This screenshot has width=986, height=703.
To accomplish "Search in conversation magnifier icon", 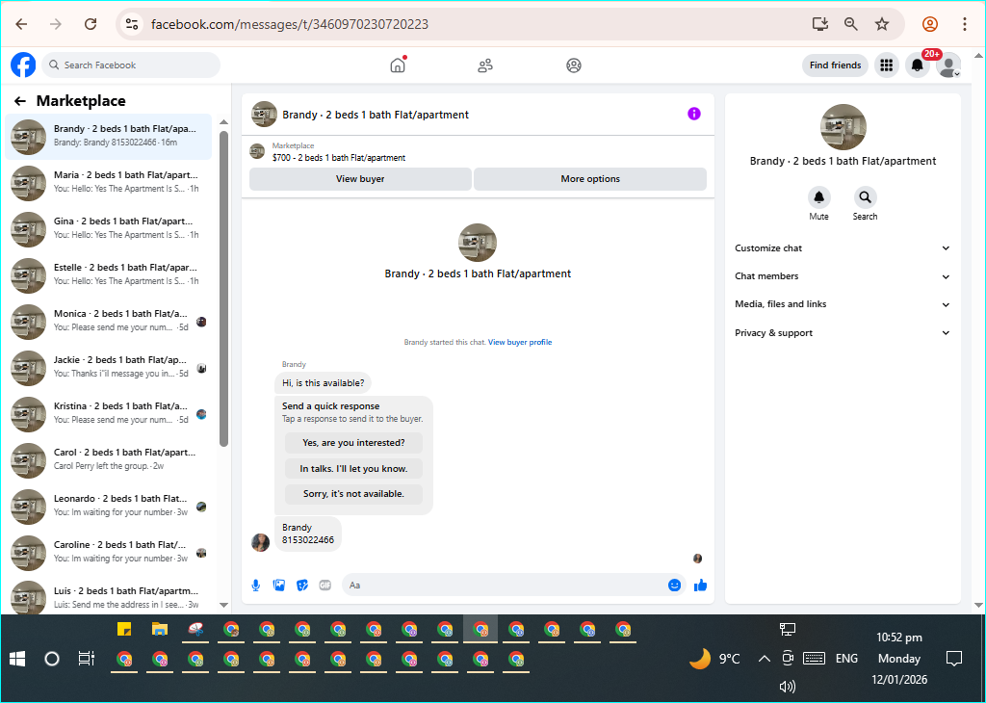I will (865, 197).
